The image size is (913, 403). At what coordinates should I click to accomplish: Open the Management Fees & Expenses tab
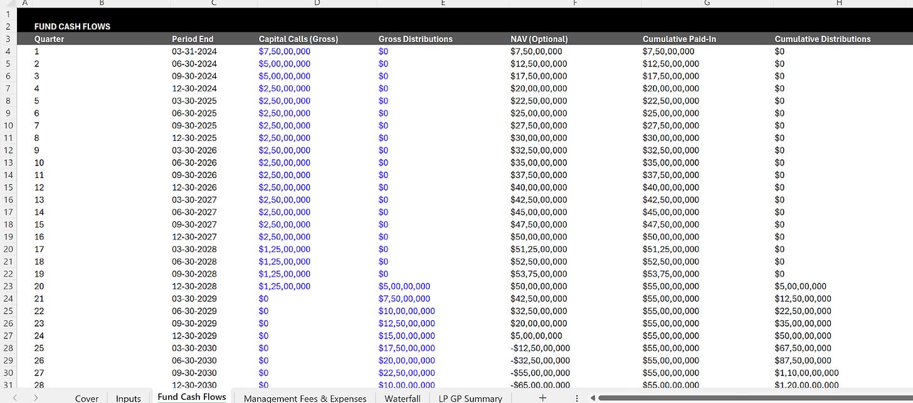point(305,398)
